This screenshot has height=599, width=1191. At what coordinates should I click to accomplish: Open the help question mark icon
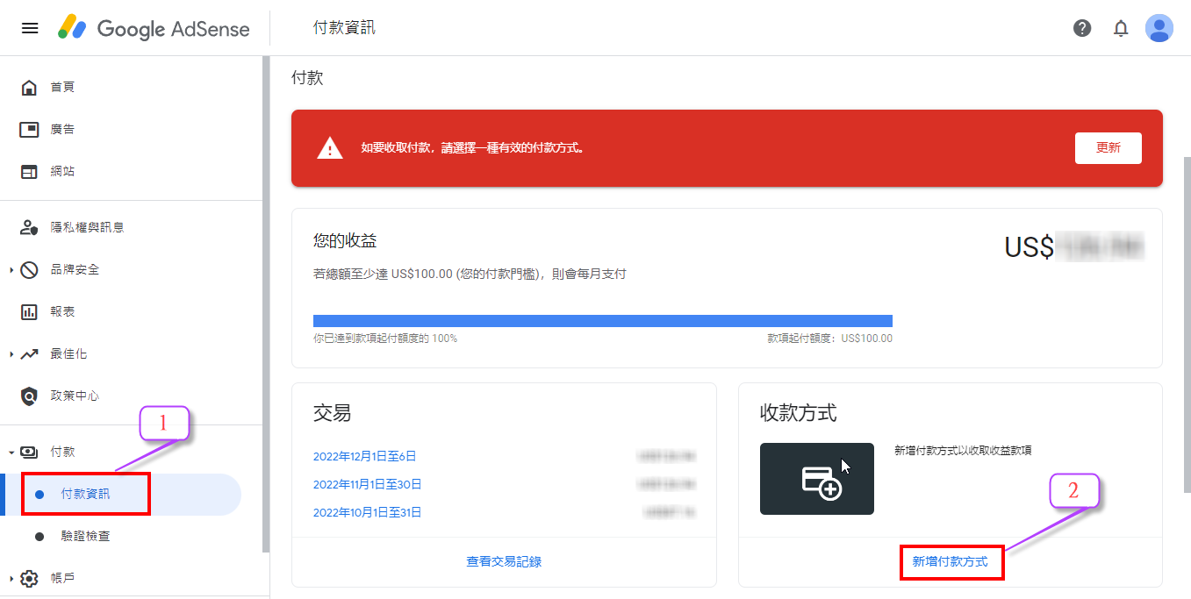click(x=1082, y=28)
